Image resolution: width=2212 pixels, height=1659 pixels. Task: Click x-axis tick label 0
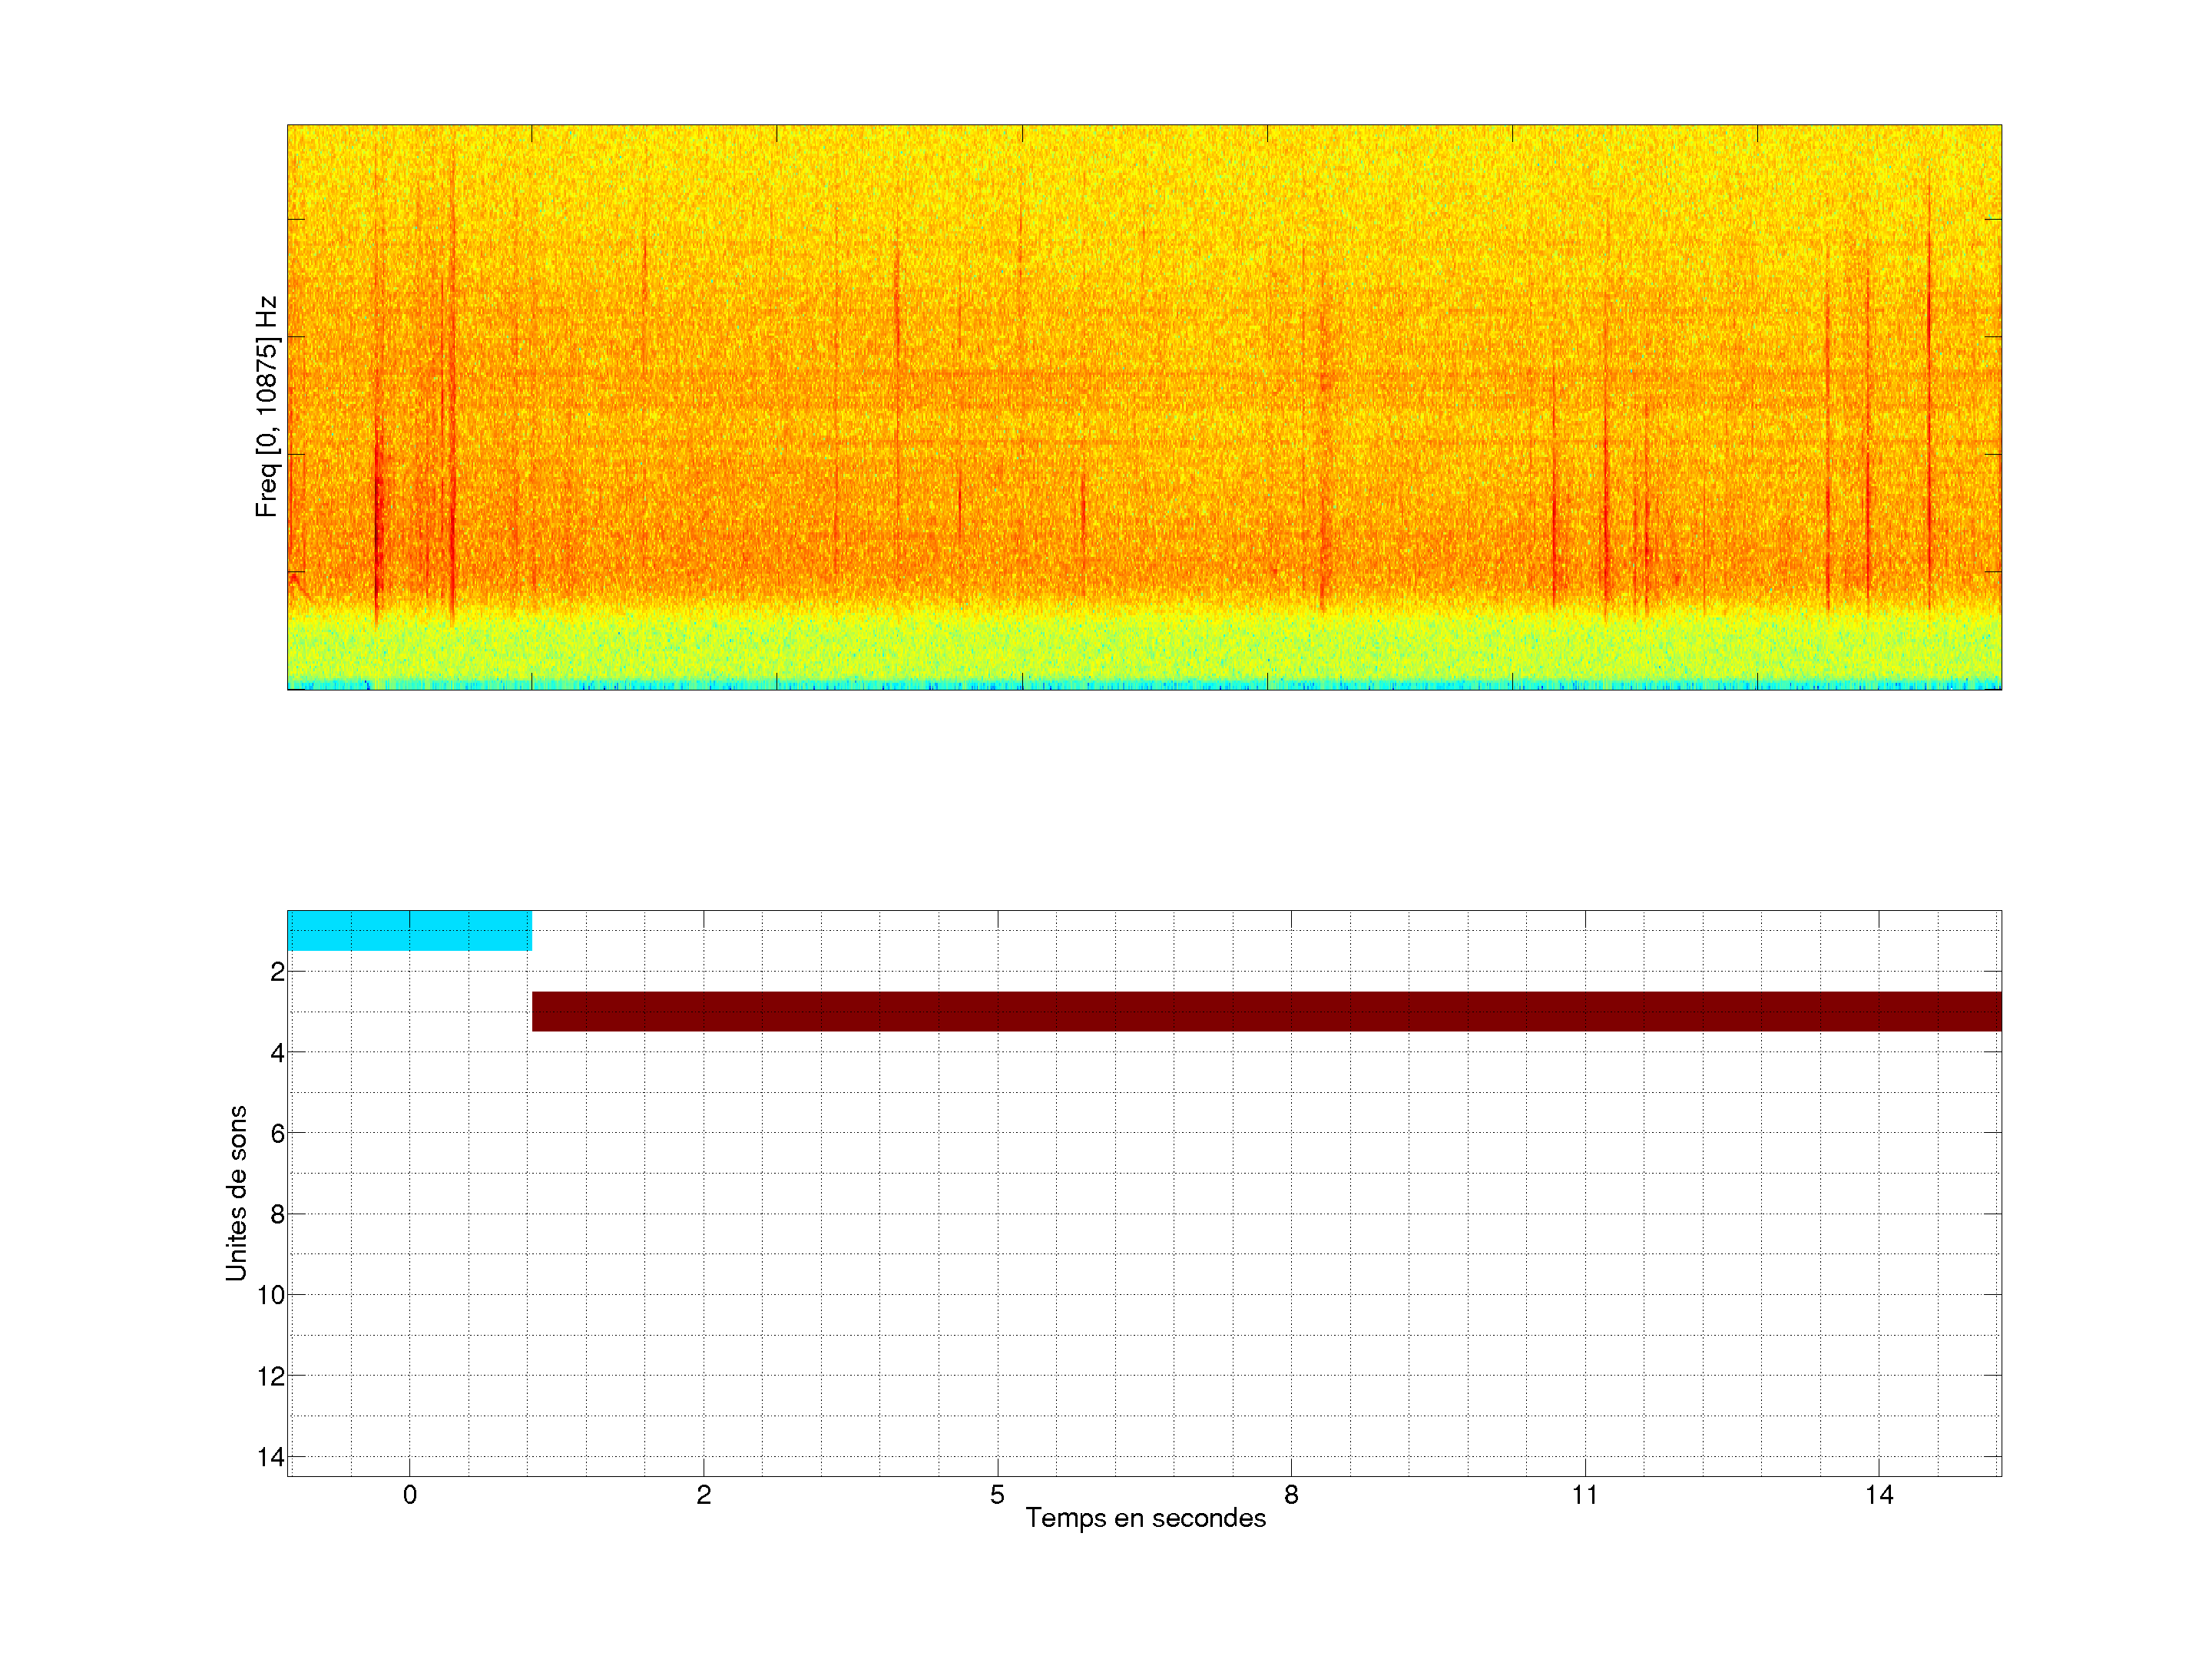click(x=410, y=1495)
